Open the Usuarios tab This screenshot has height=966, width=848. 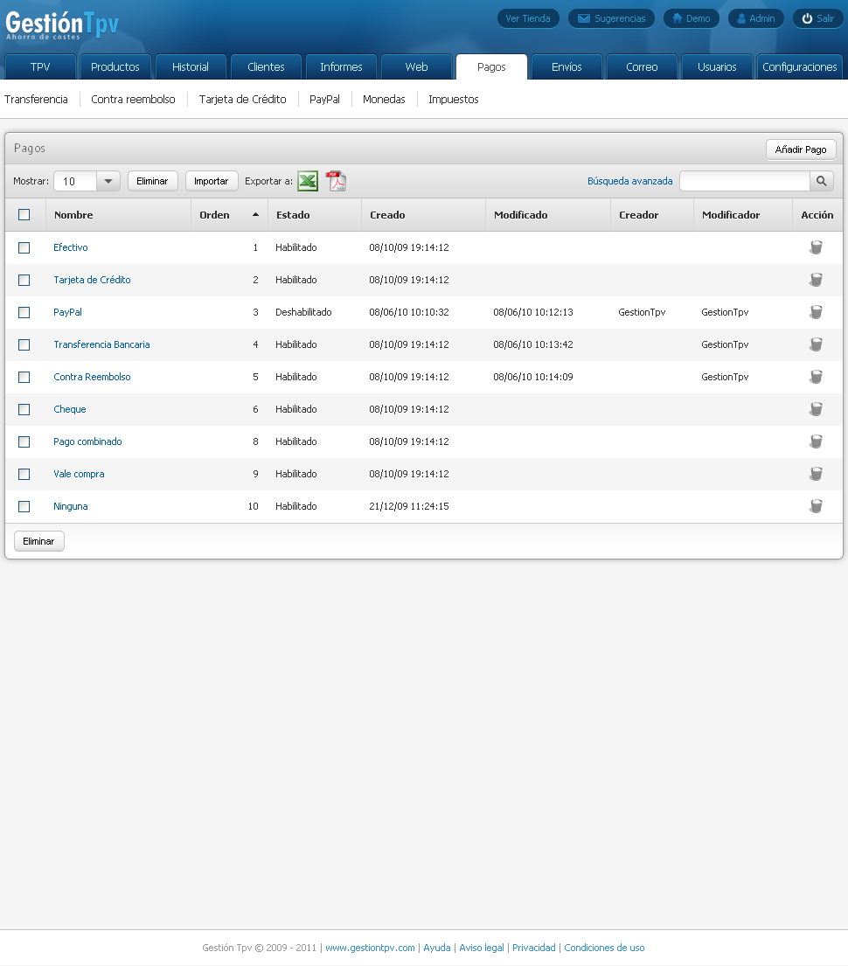coord(717,66)
